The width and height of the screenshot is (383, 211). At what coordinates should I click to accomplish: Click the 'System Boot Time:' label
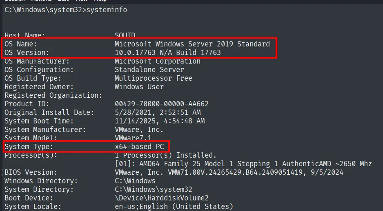point(39,121)
